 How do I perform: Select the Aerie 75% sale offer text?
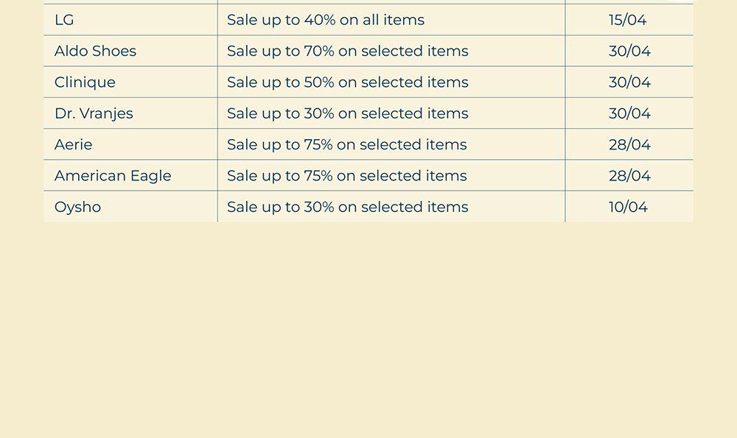346,144
